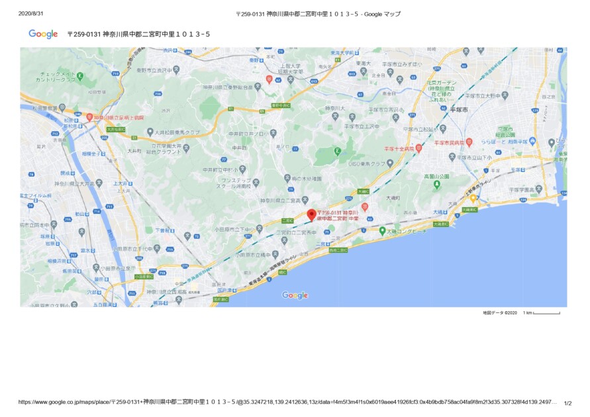The image size is (590, 417).
Task: Click the OISO乗馬クラブ location pin
Action: (390, 163)
